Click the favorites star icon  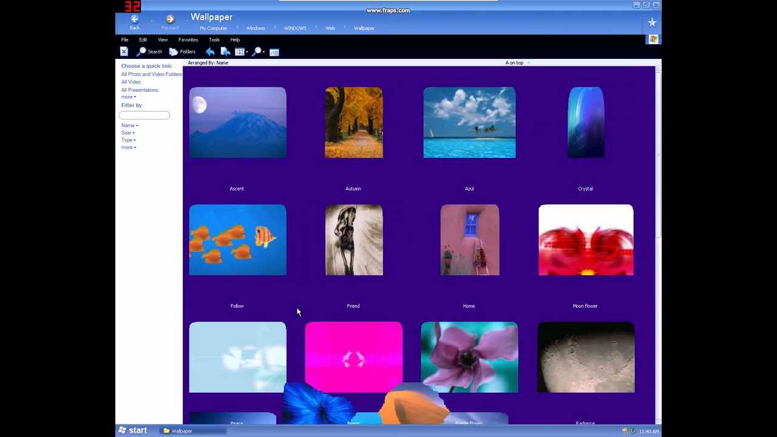tap(652, 22)
